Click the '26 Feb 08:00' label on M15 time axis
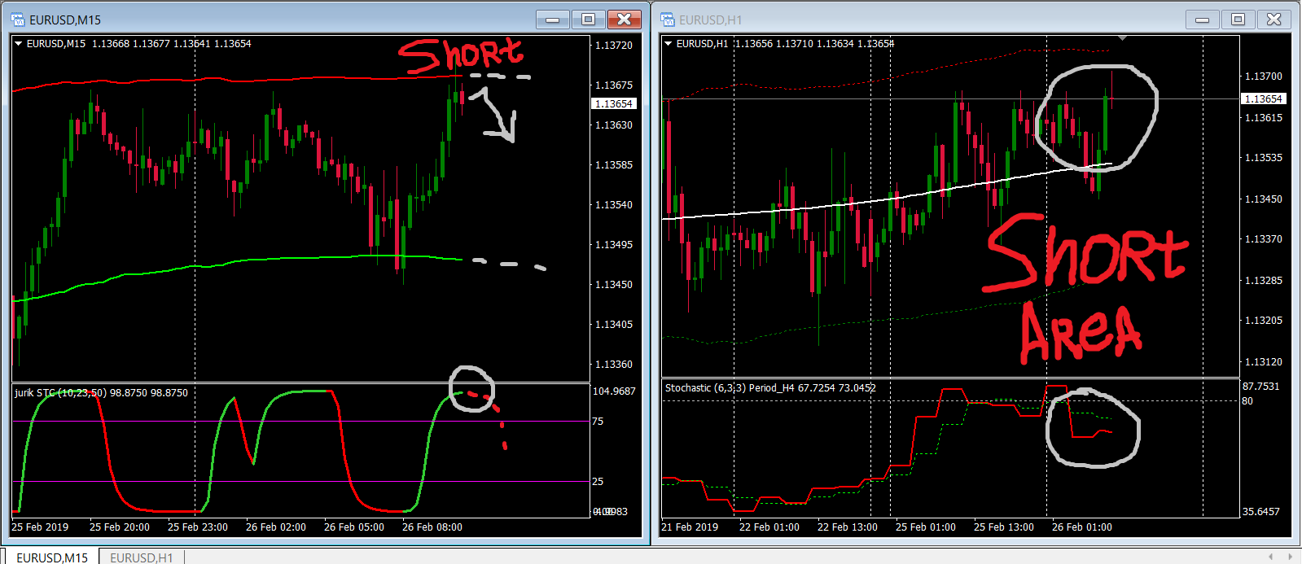The image size is (1302, 564). [432, 527]
